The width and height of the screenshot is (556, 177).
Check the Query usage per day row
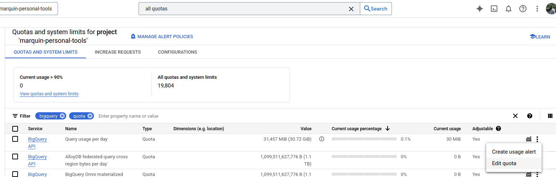pos(15,139)
